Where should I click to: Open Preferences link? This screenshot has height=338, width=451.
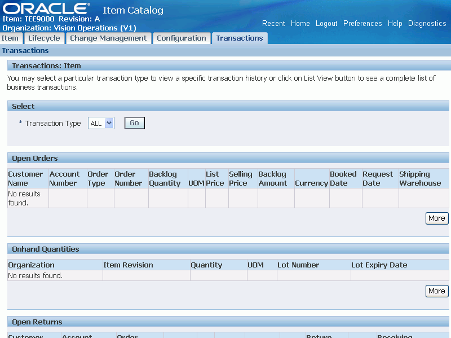(362, 24)
